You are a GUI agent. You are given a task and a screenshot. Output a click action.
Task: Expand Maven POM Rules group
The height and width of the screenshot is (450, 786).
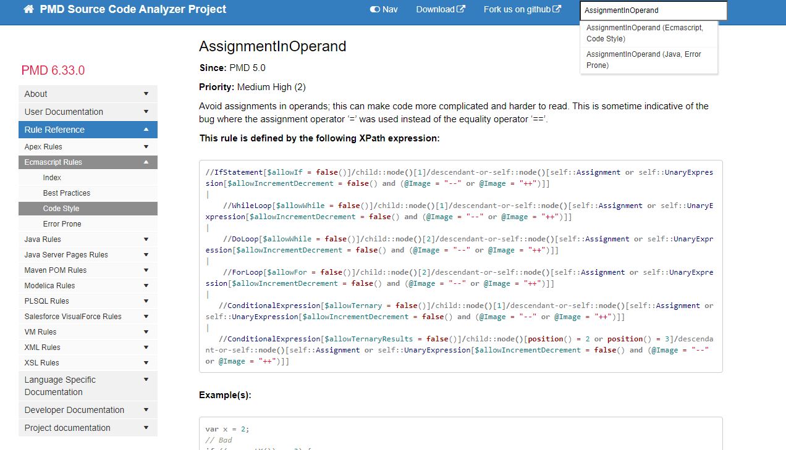click(88, 270)
